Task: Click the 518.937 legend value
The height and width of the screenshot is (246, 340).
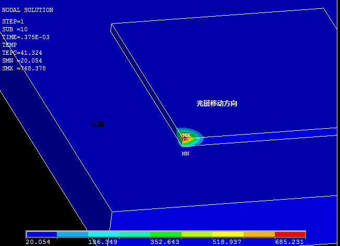Action: [x=227, y=242]
